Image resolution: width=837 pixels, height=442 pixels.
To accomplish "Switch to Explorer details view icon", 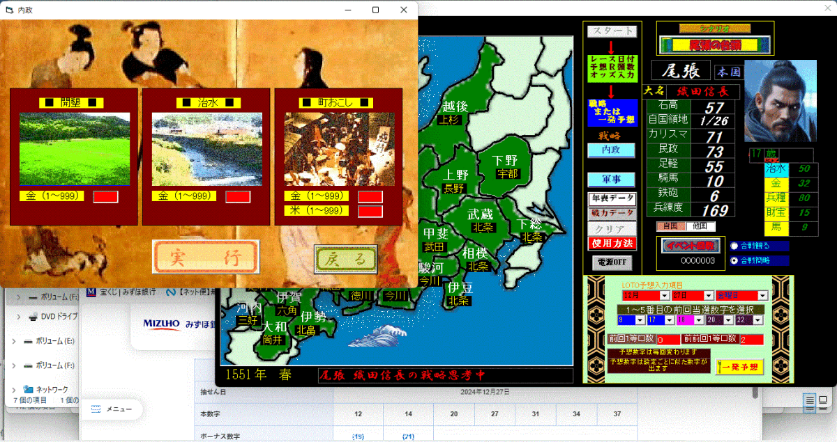I will tap(810, 400).
